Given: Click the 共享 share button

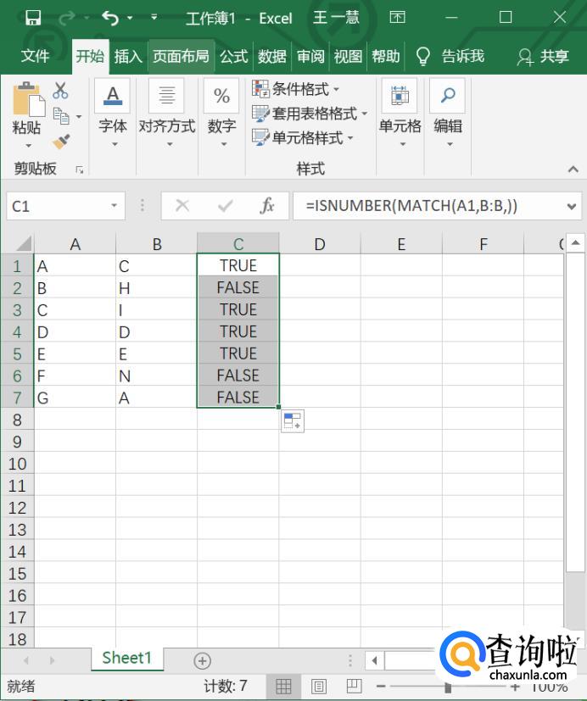Looking at the screenshot, I should (x=543, y=56).
